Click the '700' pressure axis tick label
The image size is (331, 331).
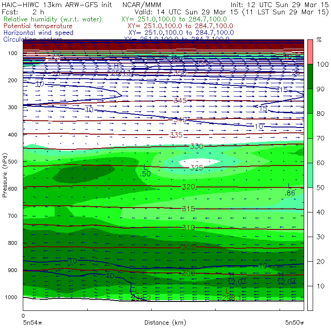(x=13, y=216)
